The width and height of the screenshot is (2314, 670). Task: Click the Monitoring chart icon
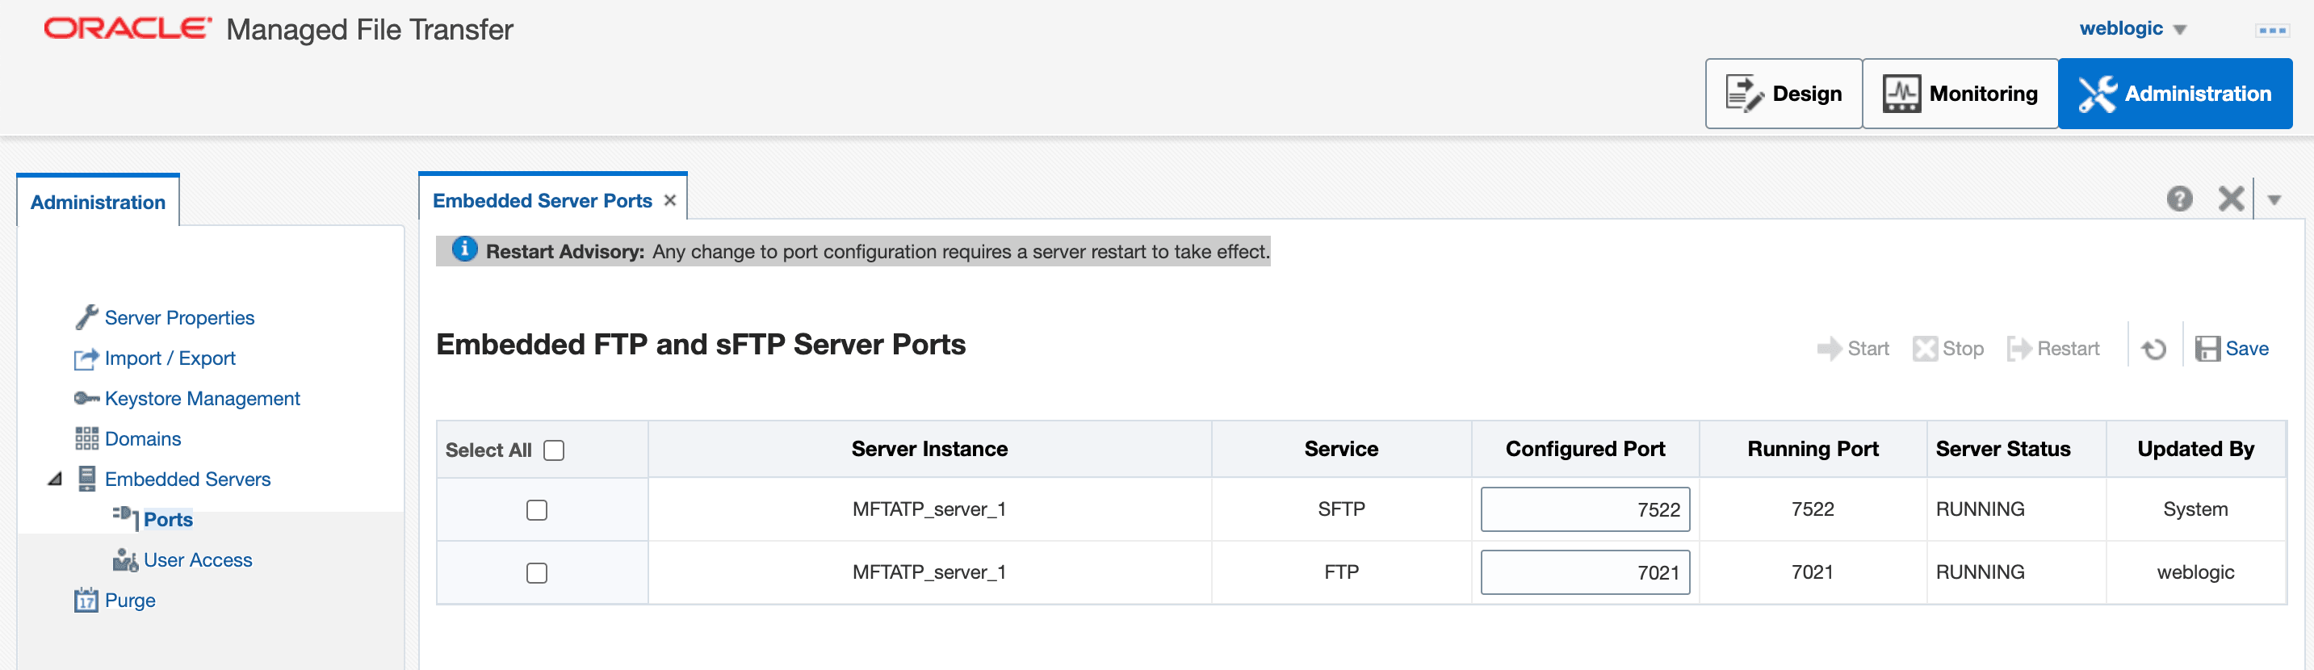pyautogui.click(x=1901, y=94)
